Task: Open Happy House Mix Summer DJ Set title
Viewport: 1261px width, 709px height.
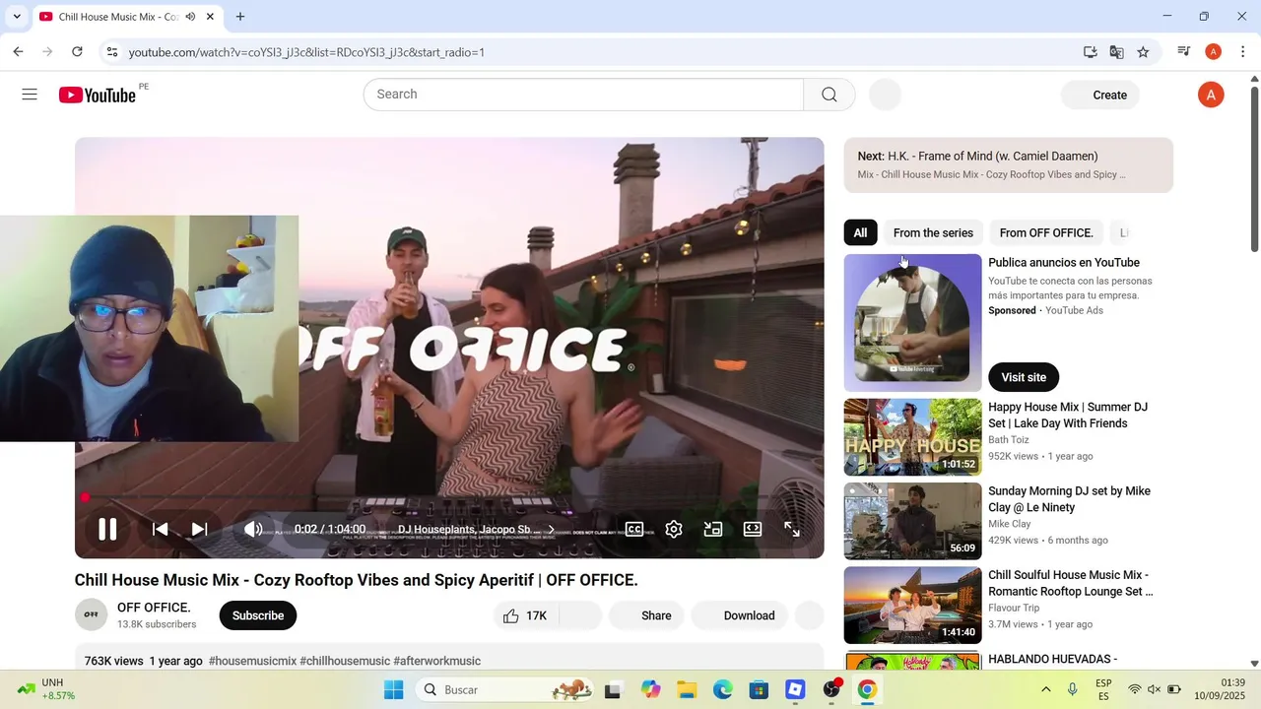Action: coord(1068,415)
